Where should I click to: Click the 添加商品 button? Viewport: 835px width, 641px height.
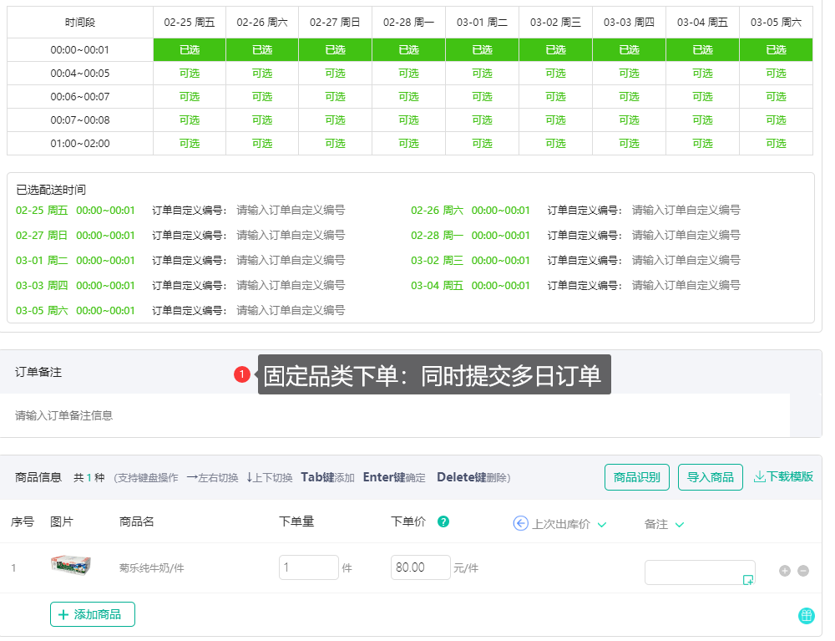(92, 614)
